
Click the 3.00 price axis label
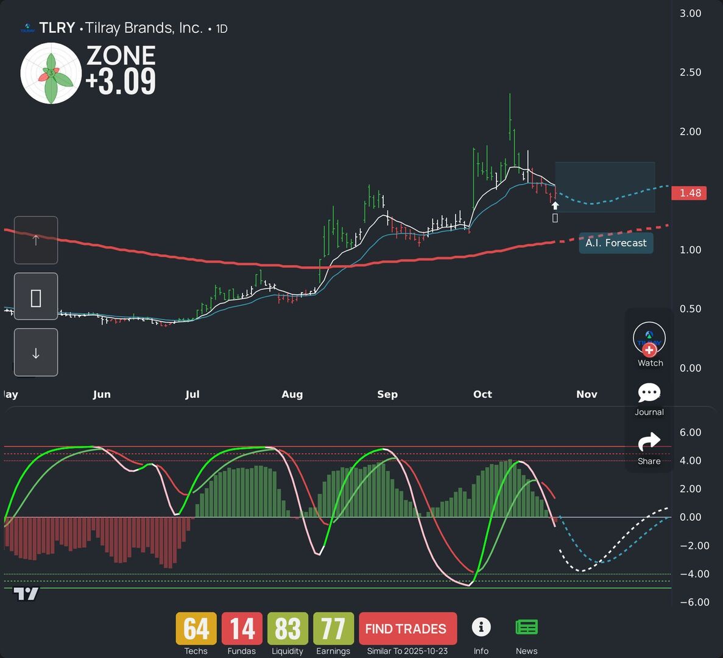pos(690,13)
